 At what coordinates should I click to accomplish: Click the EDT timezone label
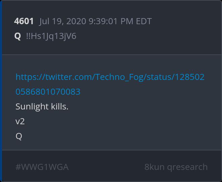click(x=144, y=21)
